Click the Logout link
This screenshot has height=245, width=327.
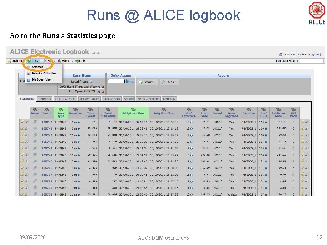pyautogui.click(x=314, y=54)
